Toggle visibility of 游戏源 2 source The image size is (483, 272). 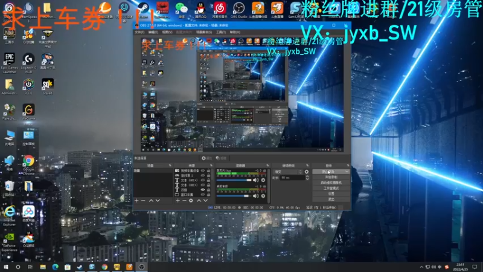[203, 175]
